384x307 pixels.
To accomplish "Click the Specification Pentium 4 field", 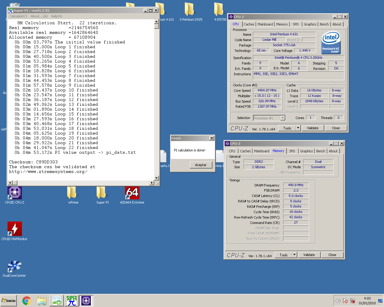I will 298,58.
